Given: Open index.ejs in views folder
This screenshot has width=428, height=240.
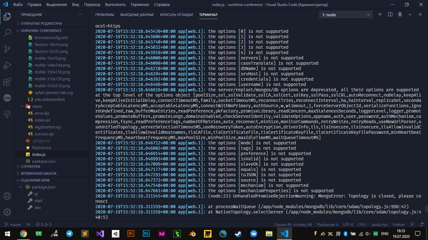Looking at the screenshot, I should [42, 120].
